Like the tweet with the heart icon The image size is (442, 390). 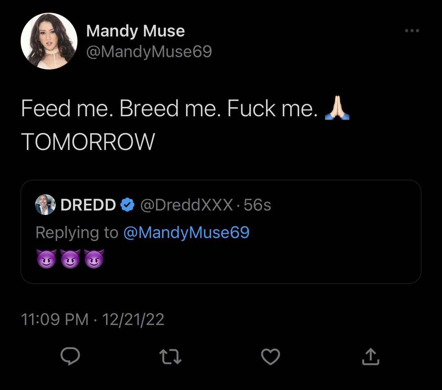coord(270,357)
